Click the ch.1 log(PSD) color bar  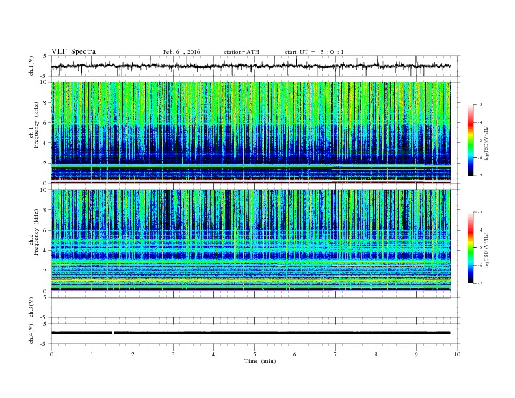pyautogui.click(x=471, y=140)
